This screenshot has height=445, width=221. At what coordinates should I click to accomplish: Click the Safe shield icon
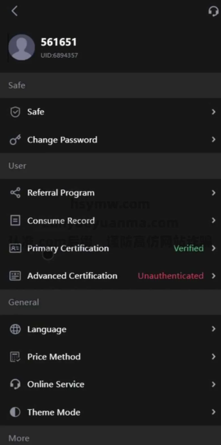point(15,112)
